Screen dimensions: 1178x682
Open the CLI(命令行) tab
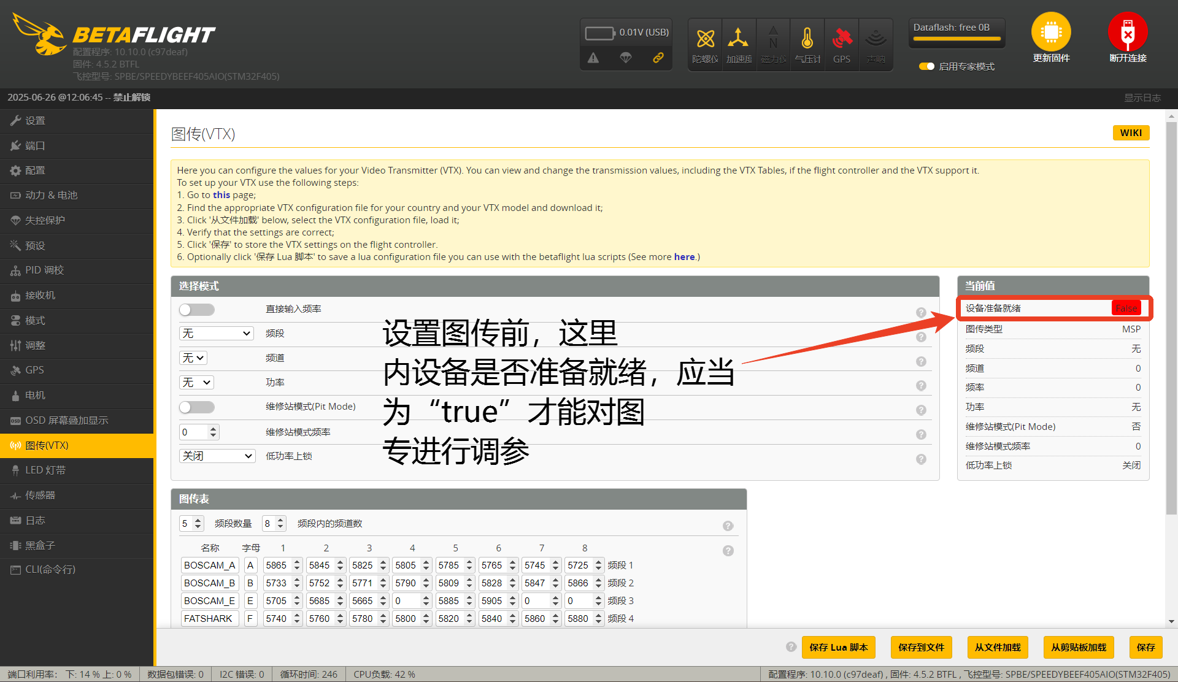[77, 570]
